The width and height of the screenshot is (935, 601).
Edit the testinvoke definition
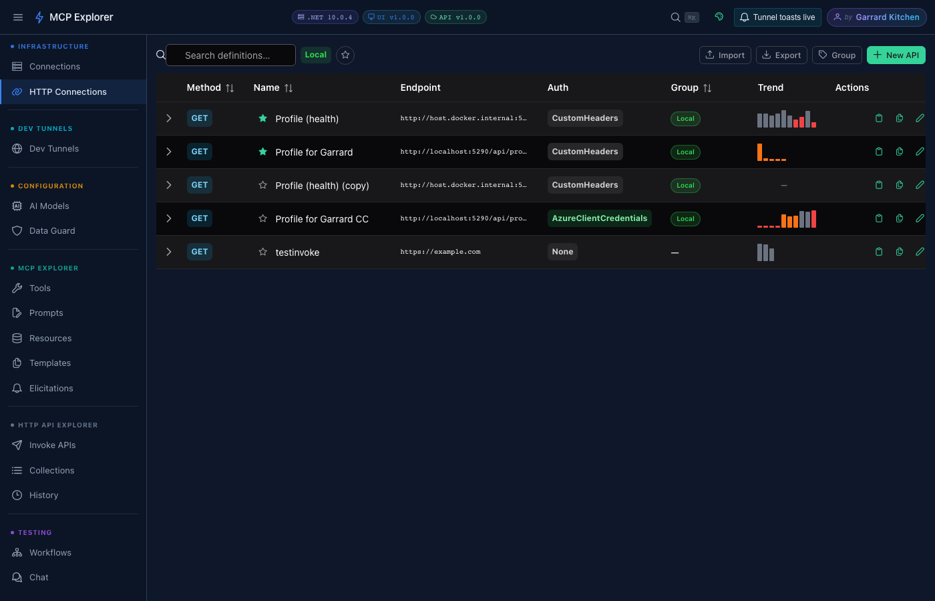(x=920, y=252)
